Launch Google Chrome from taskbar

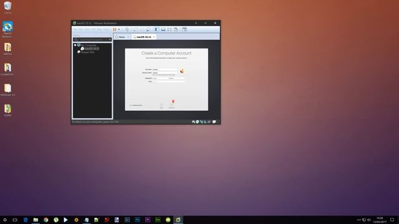(46, 220)
